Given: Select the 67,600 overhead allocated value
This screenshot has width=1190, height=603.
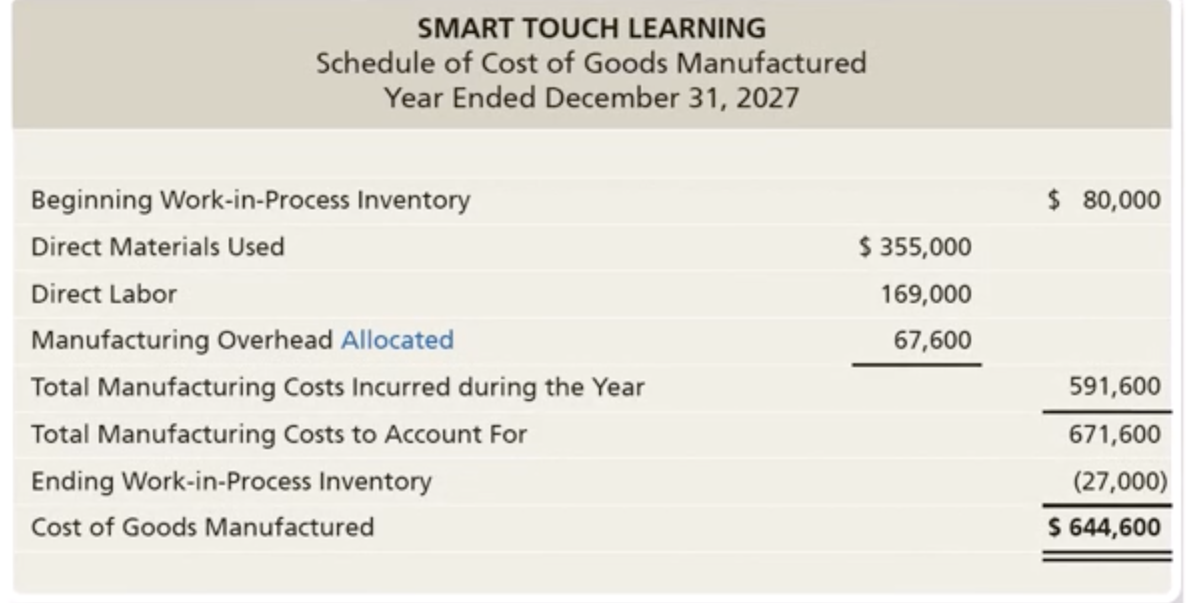Looking at the screenshot, I should 932,340.
